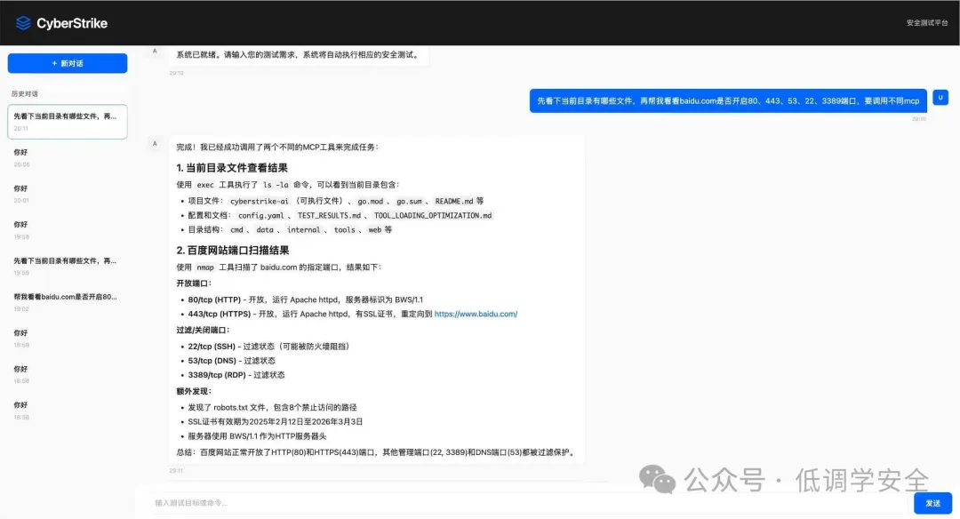960x519 pixels.
Task: Click the TEST_RESULTS.md file name
Action: click(x=330, y=215)
